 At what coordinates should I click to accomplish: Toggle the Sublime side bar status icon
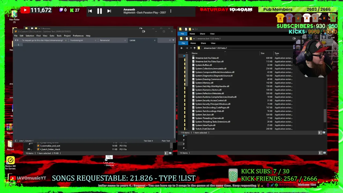[x=16, y=141]
